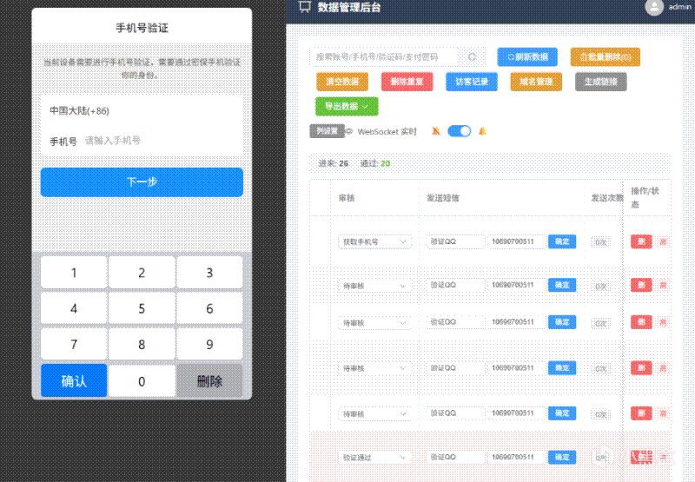Click 10690700511 field in the 获取手机号 row
The width and height of the screenshot is (695, 482).
[516, 241]
